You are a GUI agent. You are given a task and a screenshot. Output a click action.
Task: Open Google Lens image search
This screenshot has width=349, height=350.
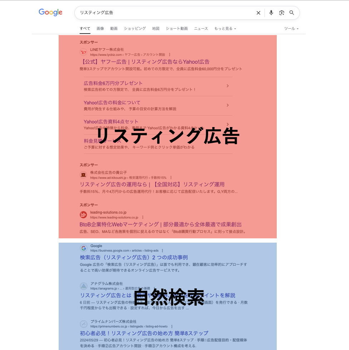pos(282,13)
